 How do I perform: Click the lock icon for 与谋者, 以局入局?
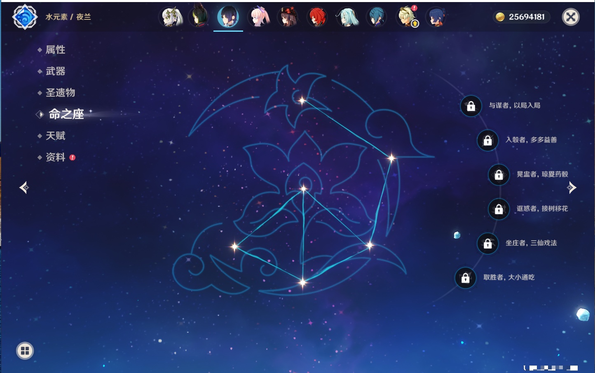[x=471, y=106]
